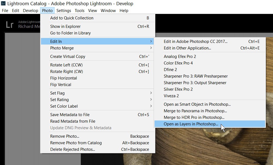Screen dimensions: 273x165
Task: Select "Merge to Panorama in Photoshop"
Action: pyautogui.click(x=193, y=111)
